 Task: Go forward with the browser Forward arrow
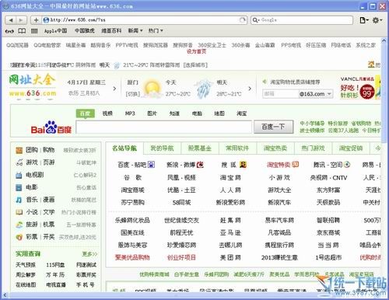[21, 20]
